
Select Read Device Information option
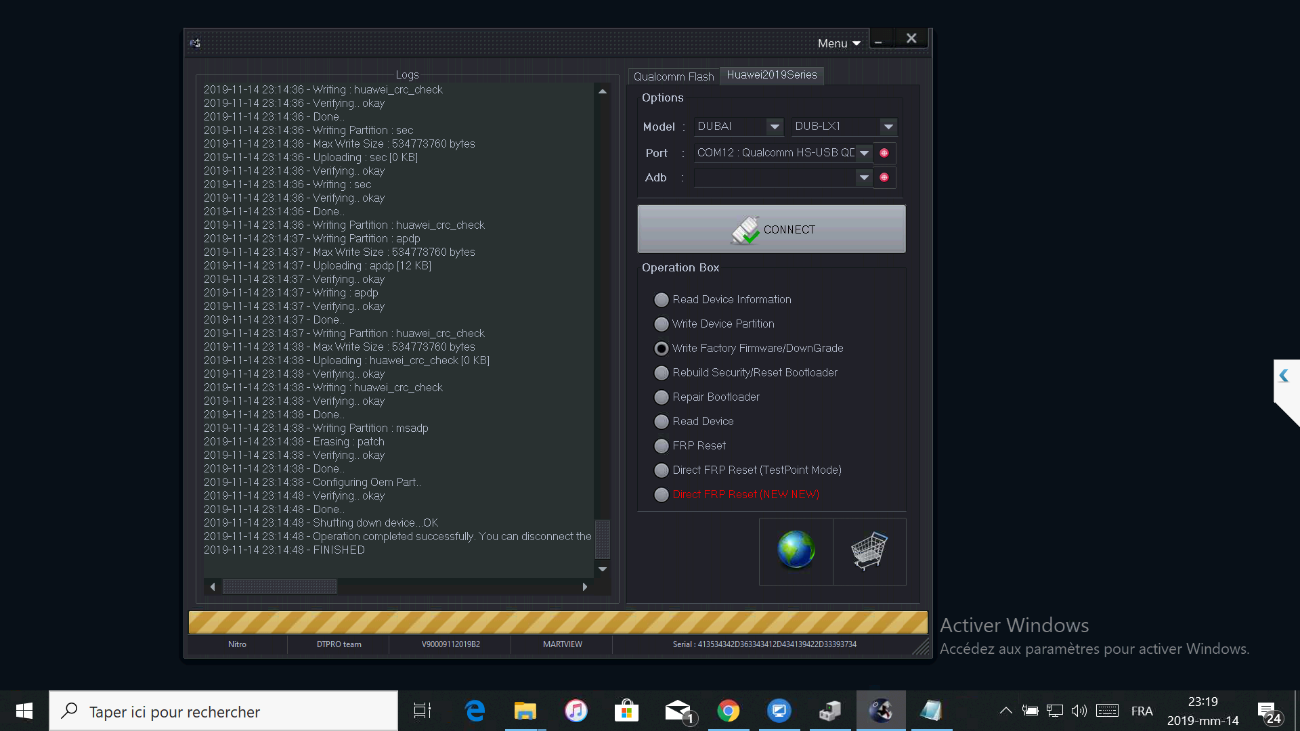tap(722, 300)
